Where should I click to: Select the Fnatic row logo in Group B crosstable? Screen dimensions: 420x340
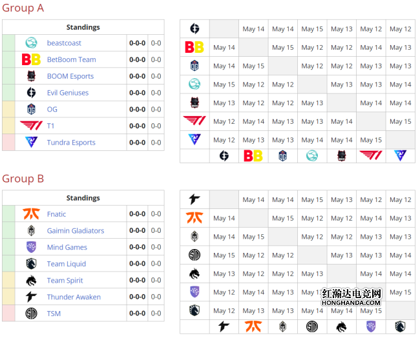point(194,218)
